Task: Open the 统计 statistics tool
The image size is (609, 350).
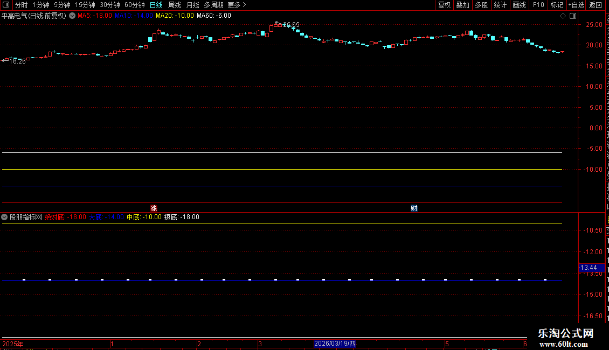Action: point(500,5)
